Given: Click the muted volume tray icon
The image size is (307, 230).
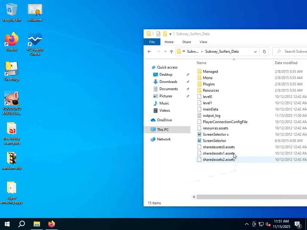Looking at the screenshot, I should tap(268, 224).
